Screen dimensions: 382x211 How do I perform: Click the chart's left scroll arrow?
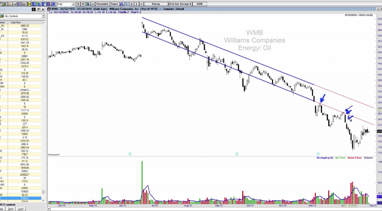[x=49, y=209]
